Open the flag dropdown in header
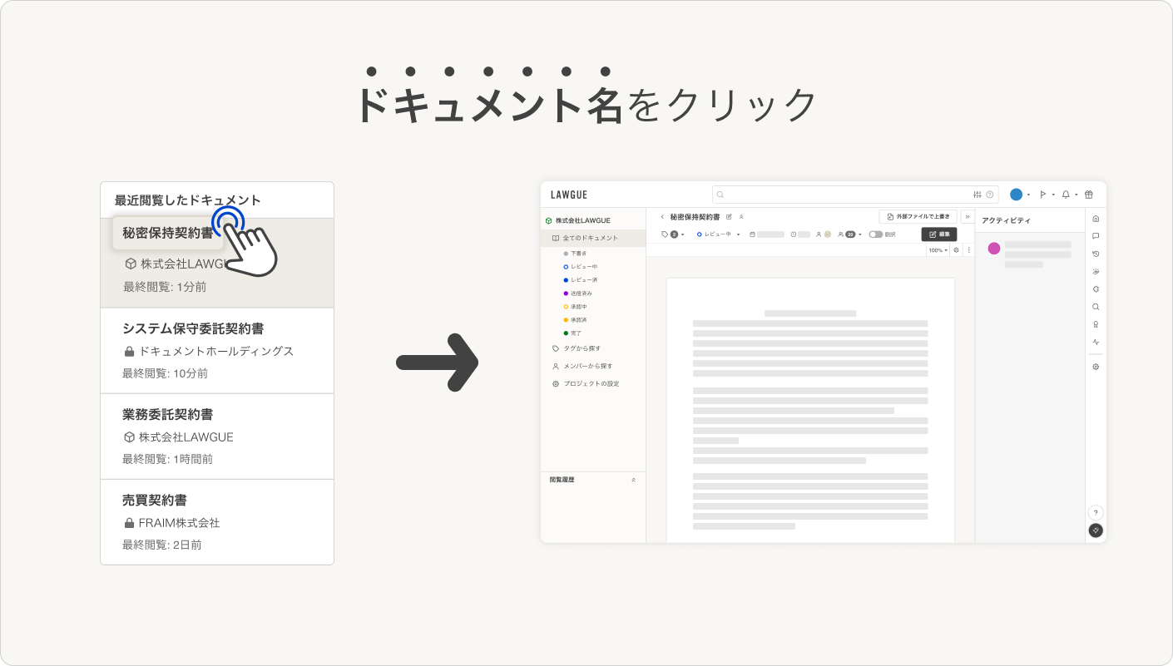The image size is (1173, 666). point(1047,195)
